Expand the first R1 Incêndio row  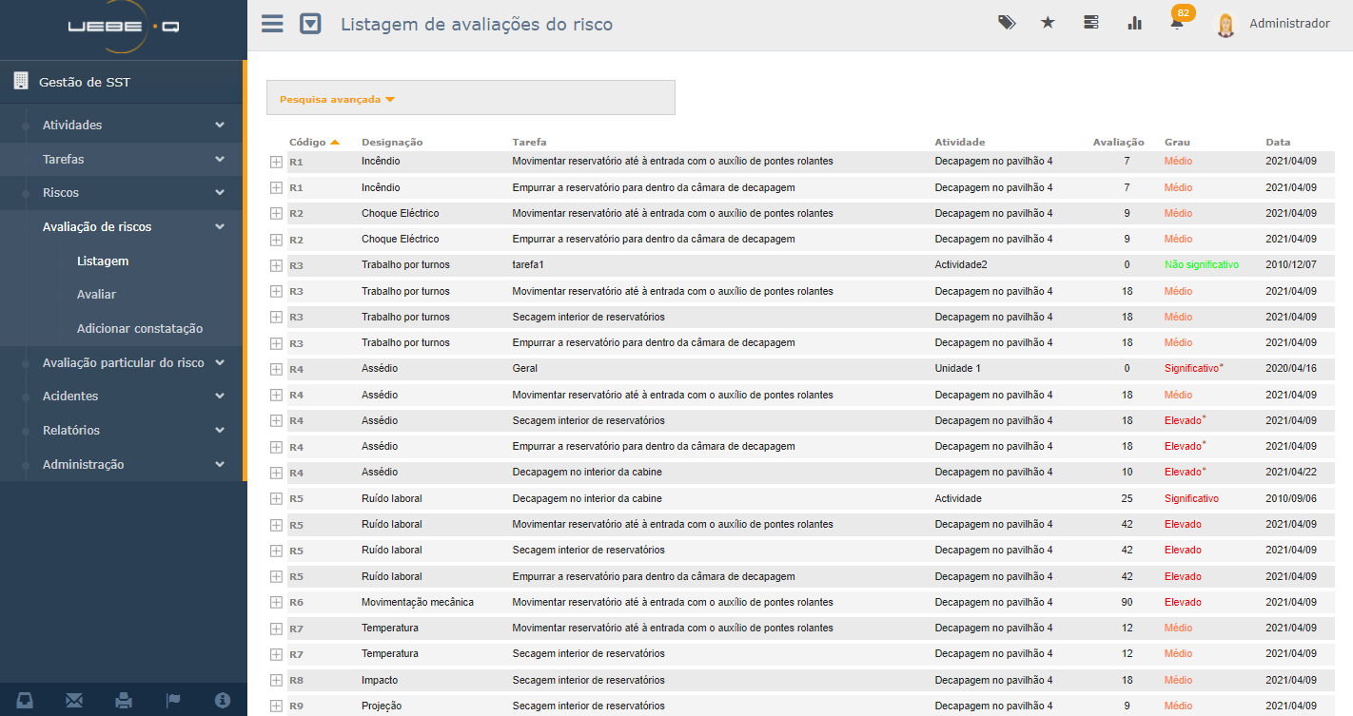pos(276,162)
